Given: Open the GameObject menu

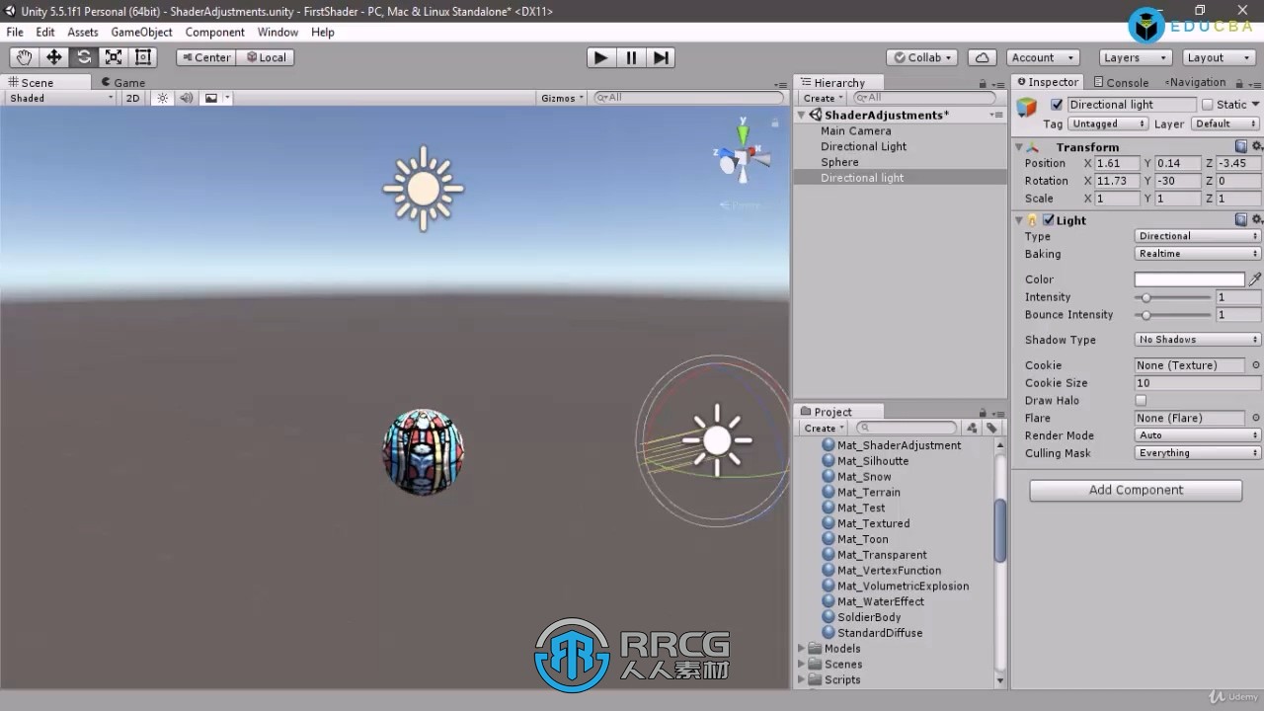Looking at the screenshot, I should pos(141,33).
